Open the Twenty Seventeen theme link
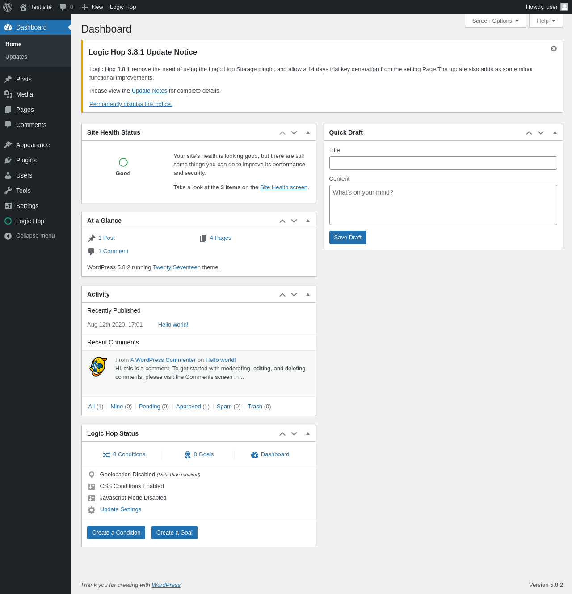Viewport: 572px width, 594px height. point(177,267)
